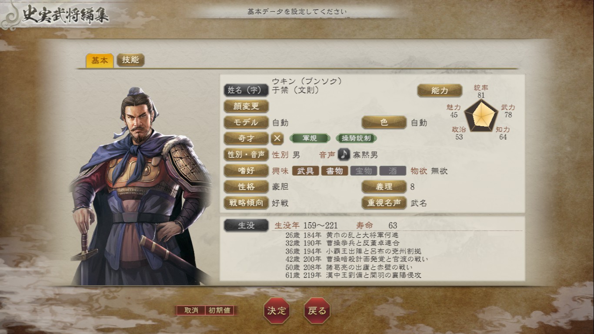
Task: Toggle the 武具 interest tag
Action: click(x=305, y=171)
